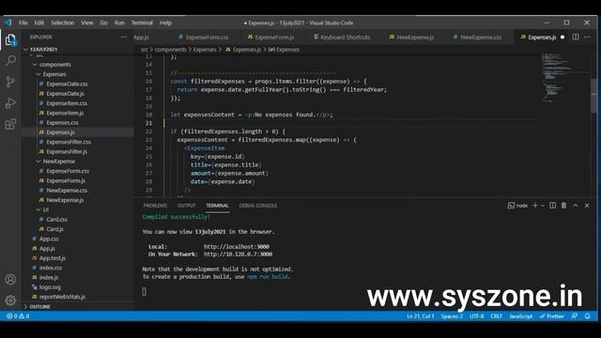
Task: Open the File menu
Action: point(23,23)
